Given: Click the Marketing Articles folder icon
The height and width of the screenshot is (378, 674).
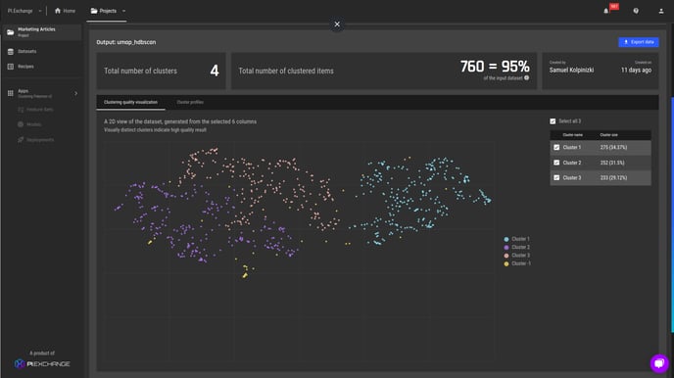Looking at the screenshot, I should (11, 32).
